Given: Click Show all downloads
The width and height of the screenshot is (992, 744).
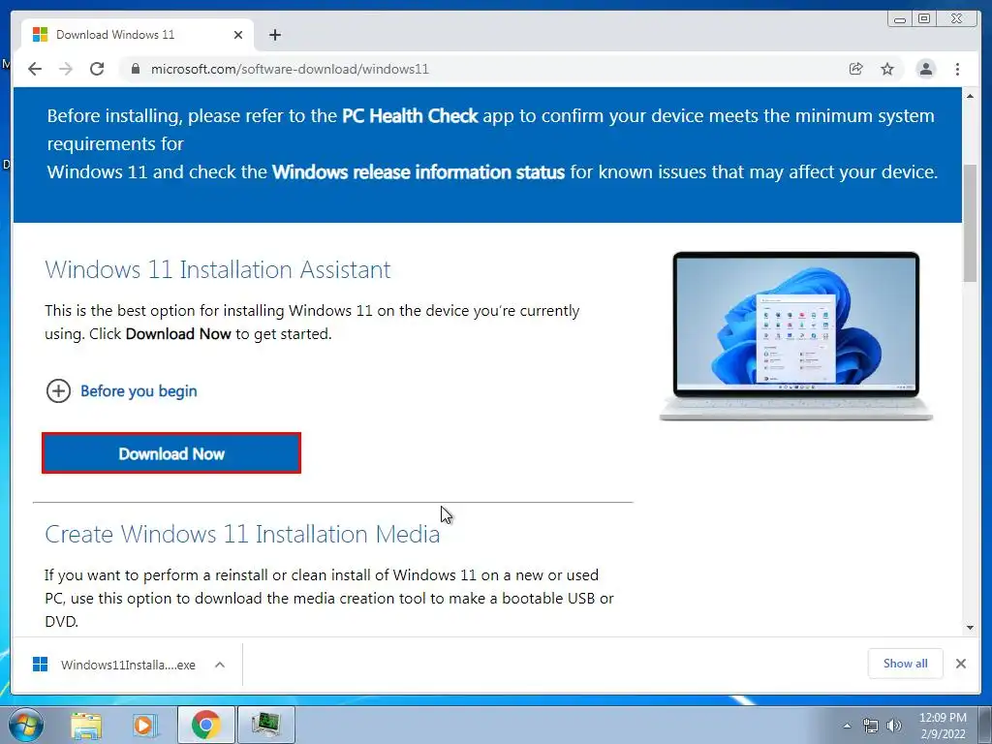Looking at the screenshot, I should pyautogui.click(x=906, y=664).
